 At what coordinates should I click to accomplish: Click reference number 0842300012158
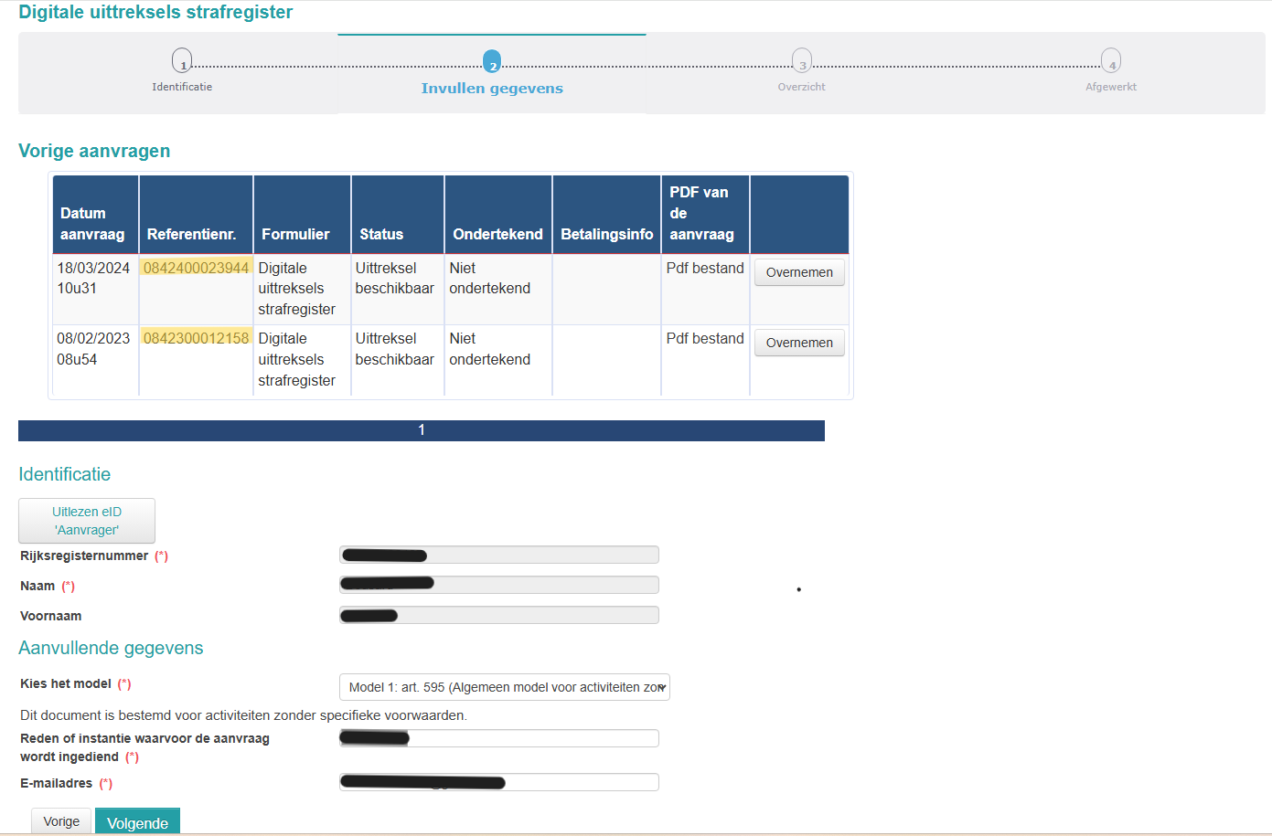tap(196, 338)
